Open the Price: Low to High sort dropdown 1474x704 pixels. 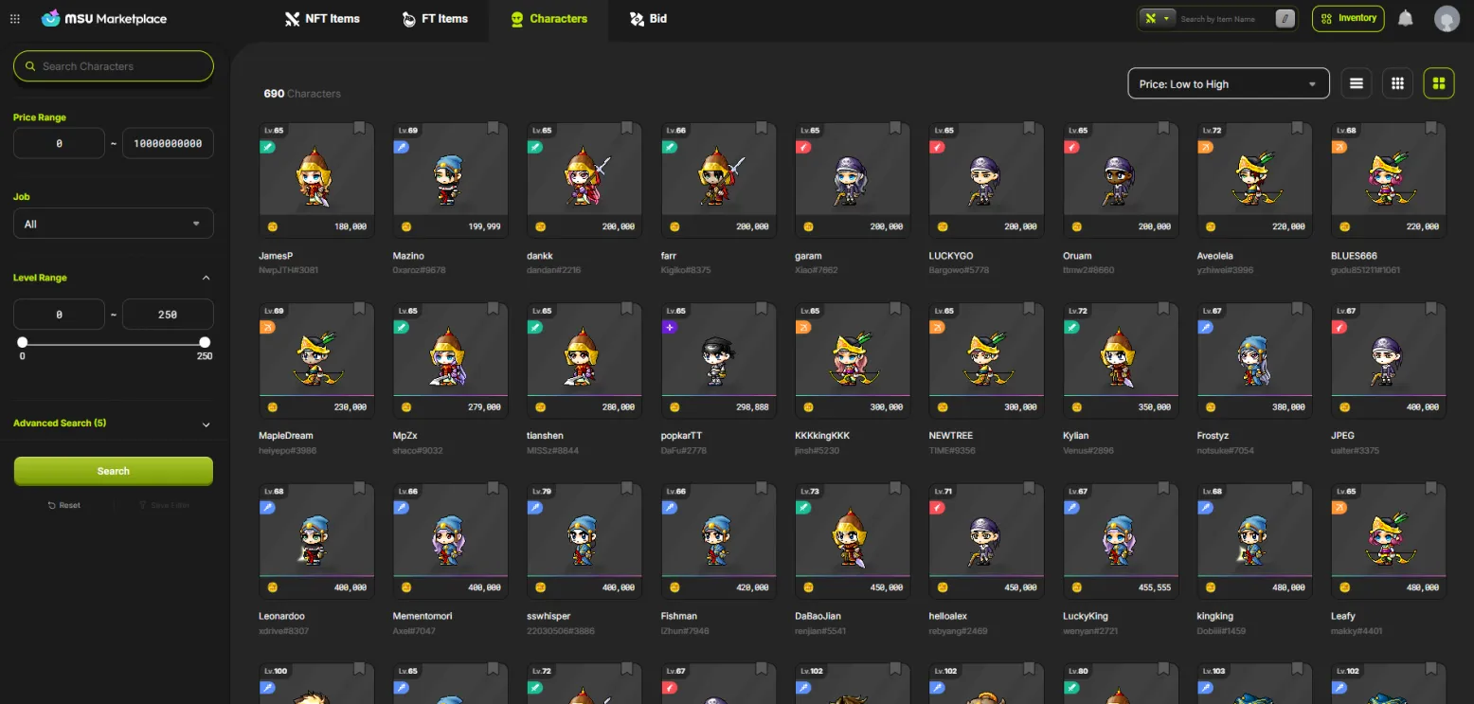pyautogui.click(x=1229, y=83)
